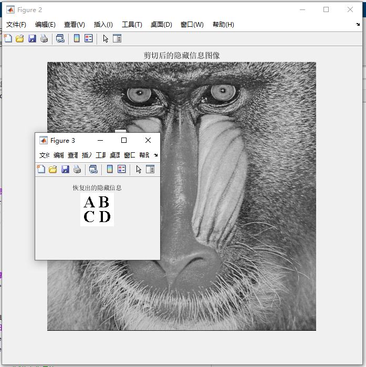The height and width of the screenshot is (367, 366).
Task: Expand Figure 3 menu overflow arrow
Action: [156, 155]
